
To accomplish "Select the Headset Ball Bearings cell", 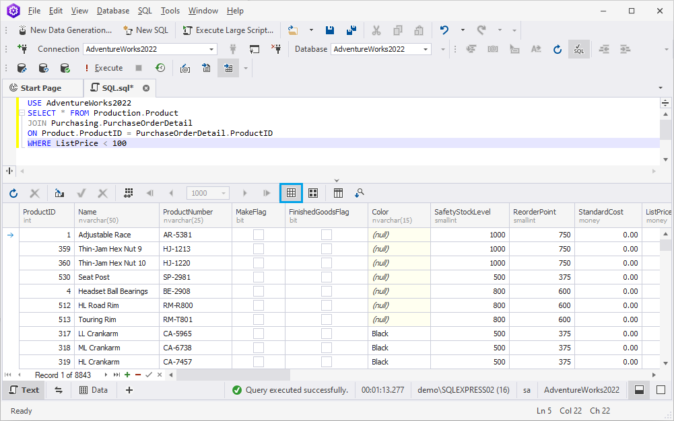I will [x=117, y=291].
